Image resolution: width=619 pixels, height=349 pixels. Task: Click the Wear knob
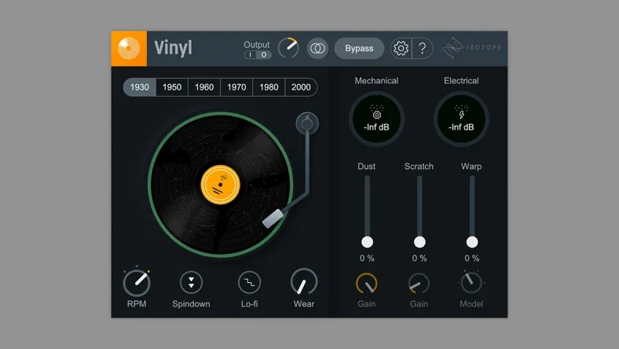point(304,282)
